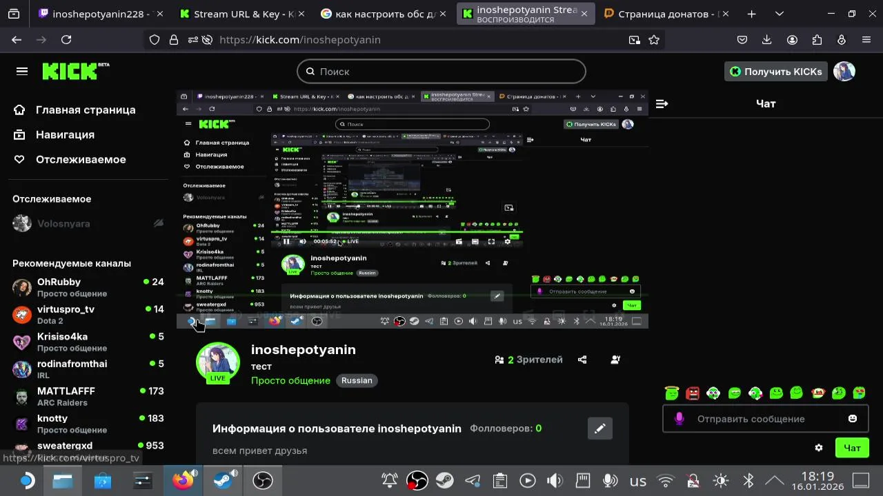Focus the Отправить сообщение chat input
The image size is (883, 496).
click(x=766, y=419)
